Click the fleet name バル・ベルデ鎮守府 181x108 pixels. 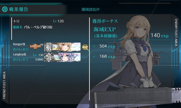point(38,27)
